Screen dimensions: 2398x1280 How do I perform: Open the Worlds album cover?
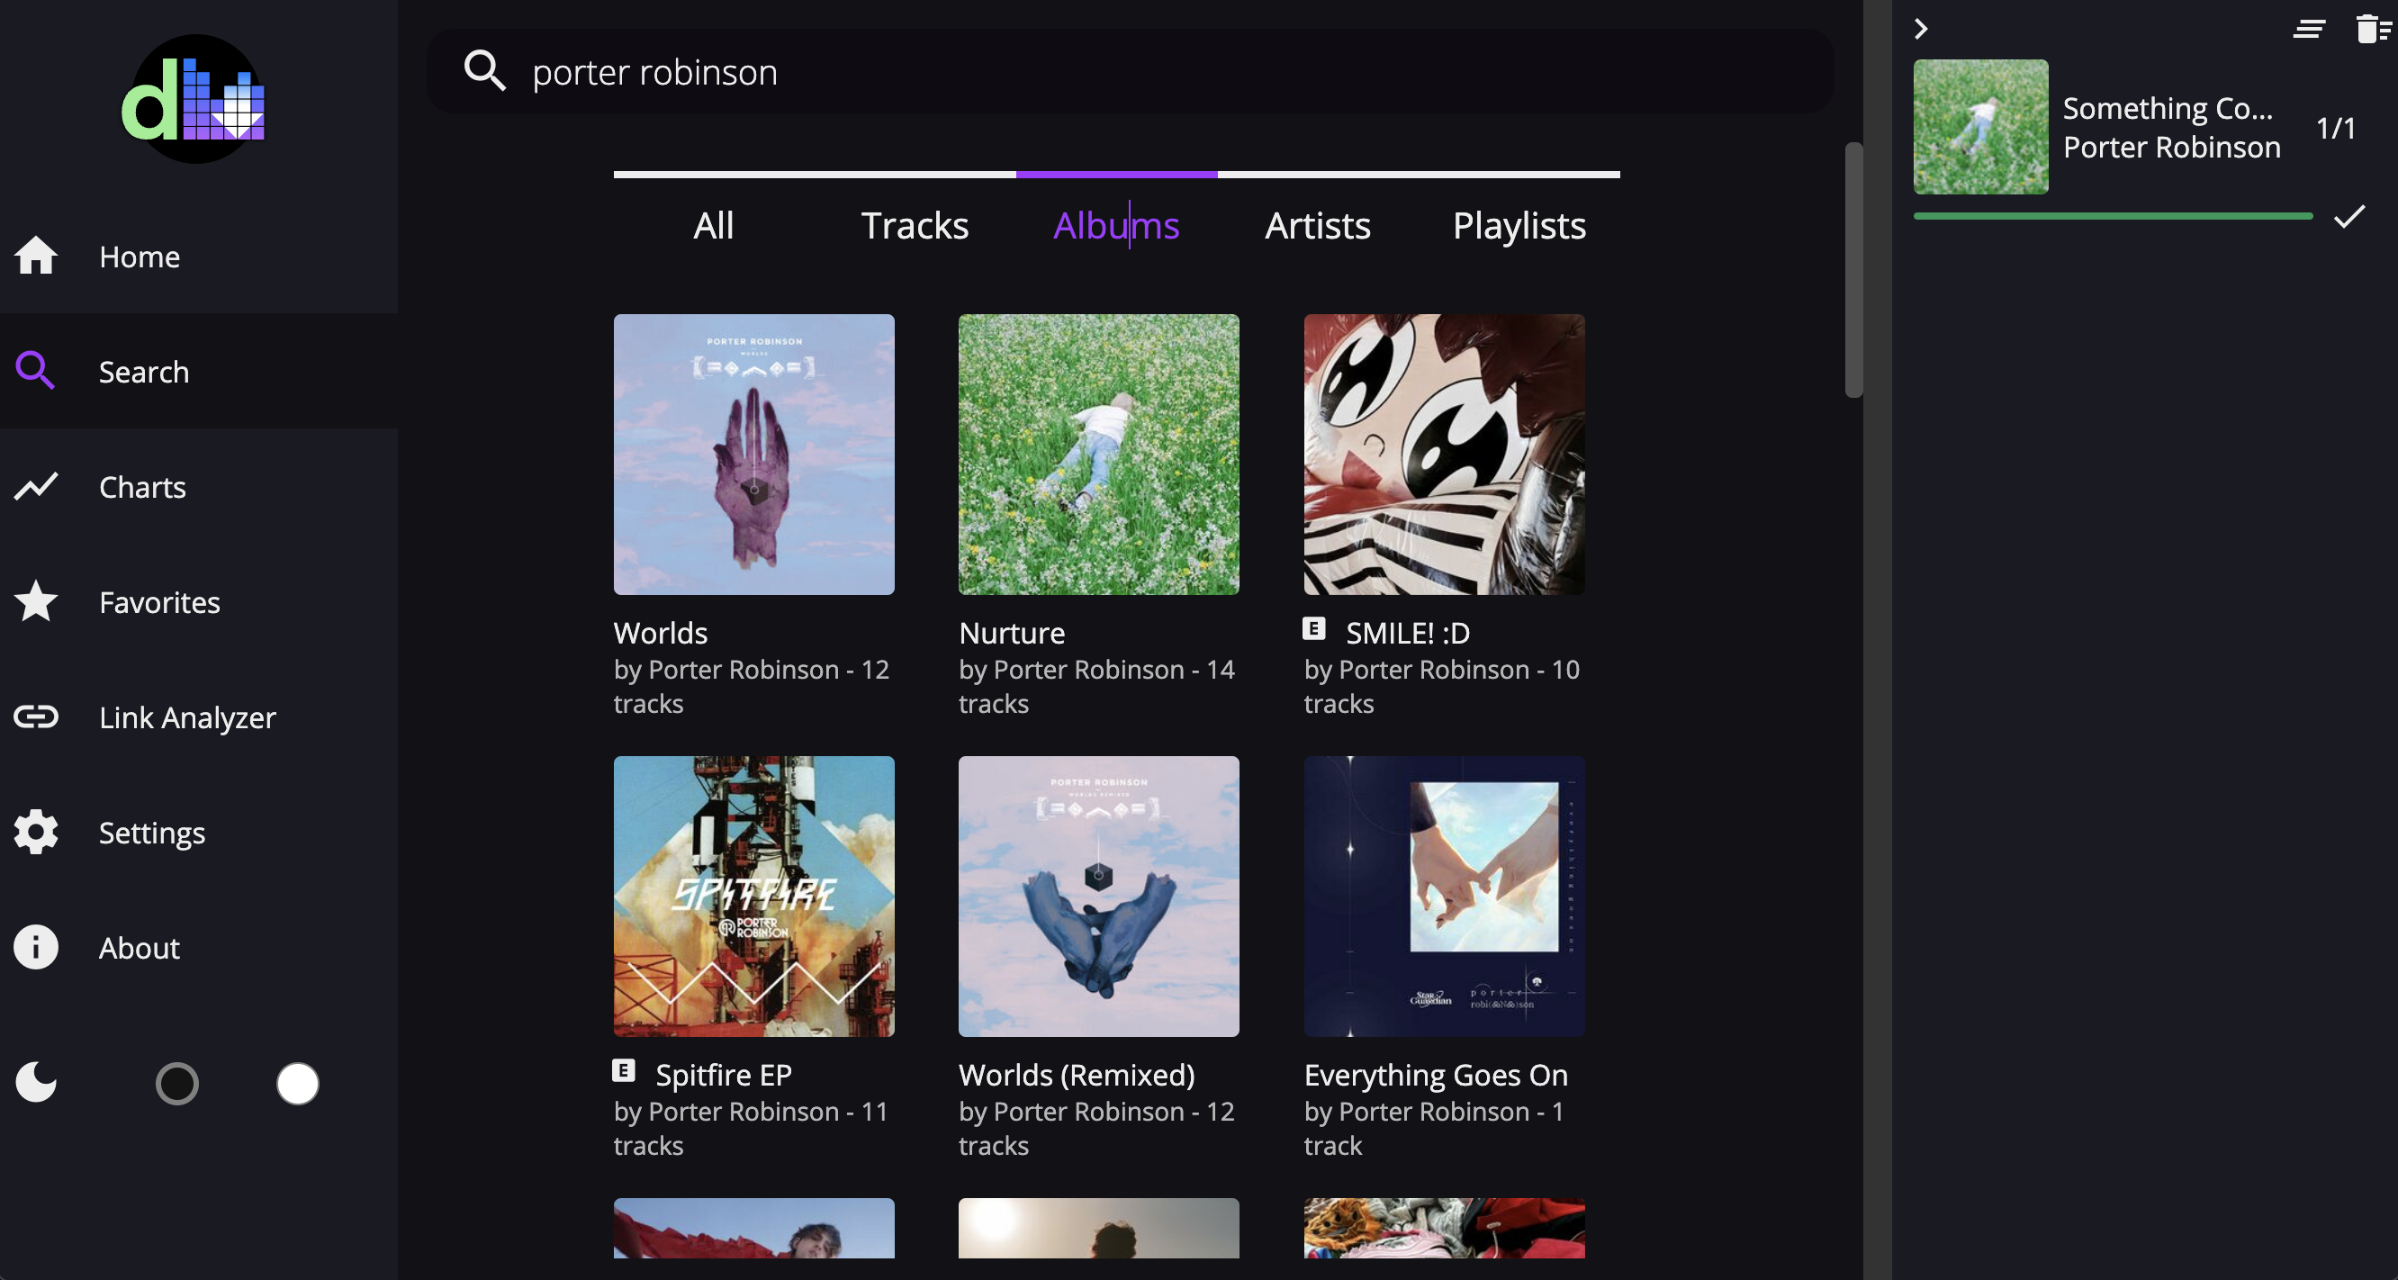[754, 455]
